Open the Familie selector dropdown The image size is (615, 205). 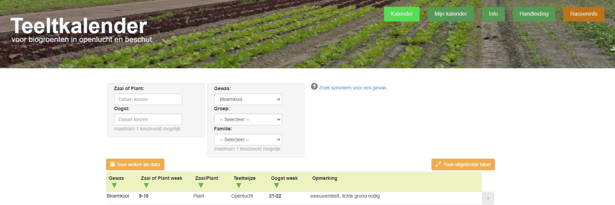point(248,139)
